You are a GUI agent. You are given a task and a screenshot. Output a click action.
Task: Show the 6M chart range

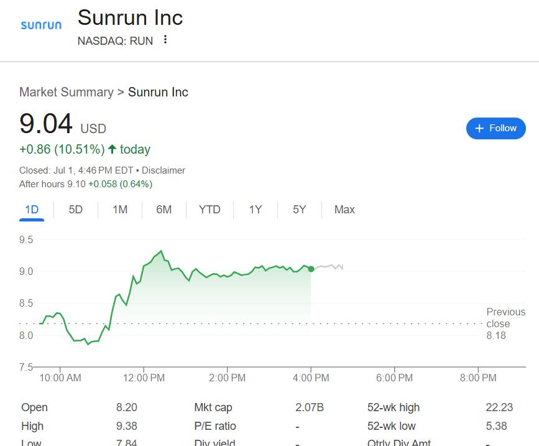tap(164, 210)
